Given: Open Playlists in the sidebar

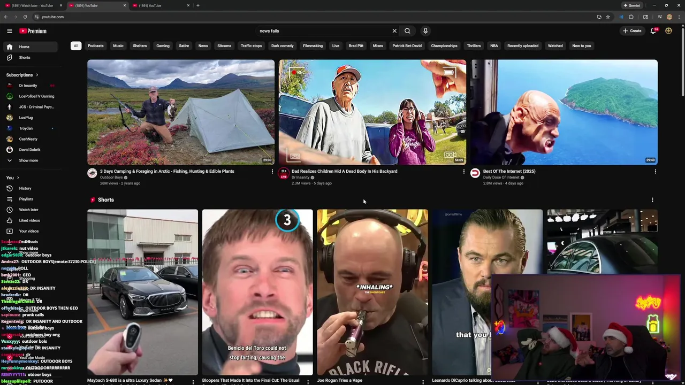Looking at the screenshot, I should 31,199.
